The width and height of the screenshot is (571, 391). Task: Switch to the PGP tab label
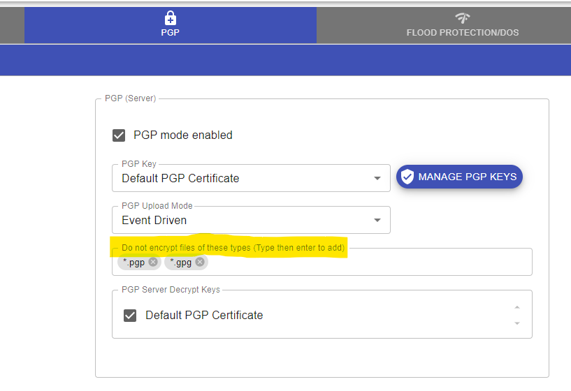pos(170,33)
